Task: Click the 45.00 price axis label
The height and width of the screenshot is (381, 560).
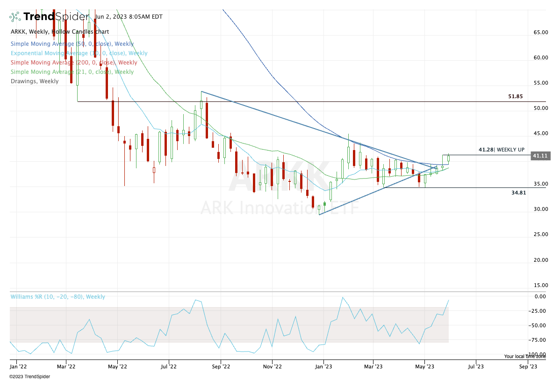Action: pyautogui.click(x=541, y=134)
